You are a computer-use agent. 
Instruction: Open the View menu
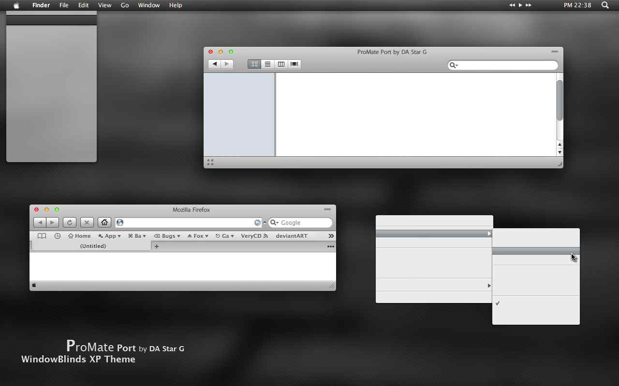pyautogui.click(x=104, y=5)
